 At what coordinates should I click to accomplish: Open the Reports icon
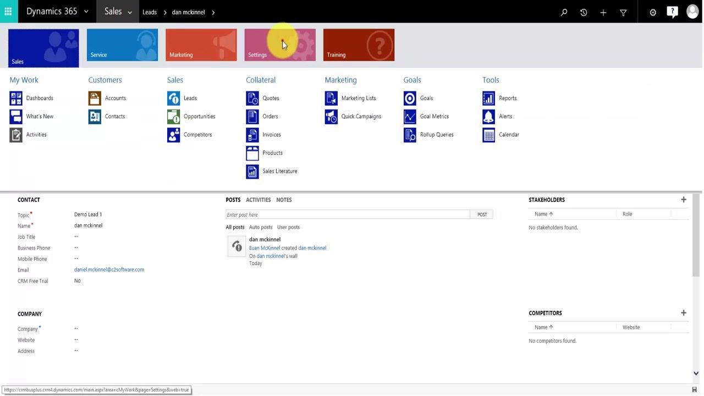488,98
